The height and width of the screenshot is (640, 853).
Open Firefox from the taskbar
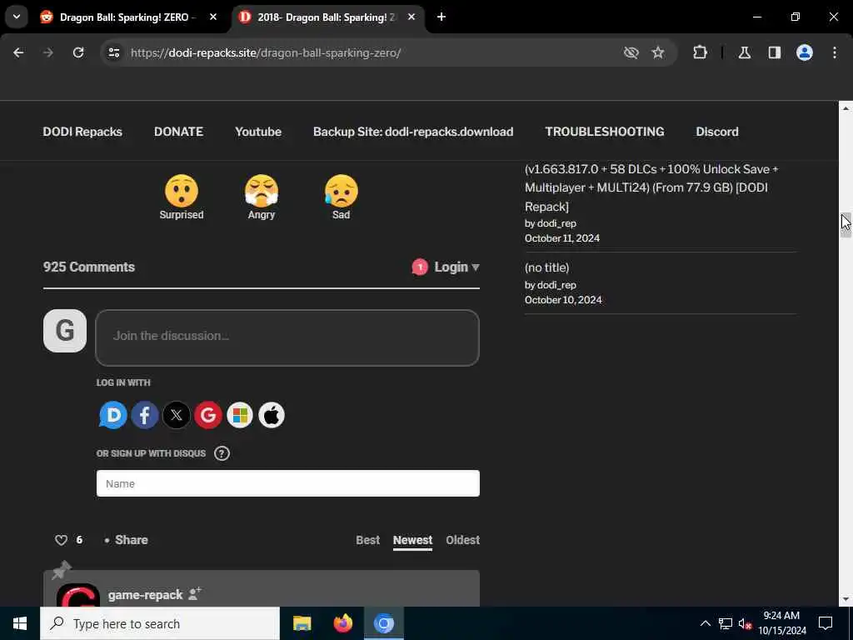342,623
